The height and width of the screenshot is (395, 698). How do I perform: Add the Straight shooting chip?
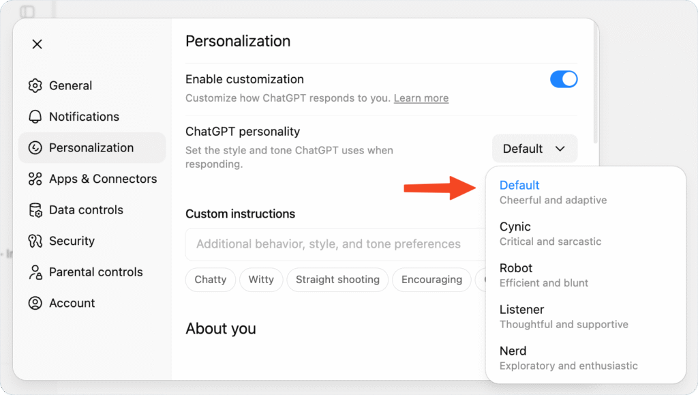[x=337, y=280]
